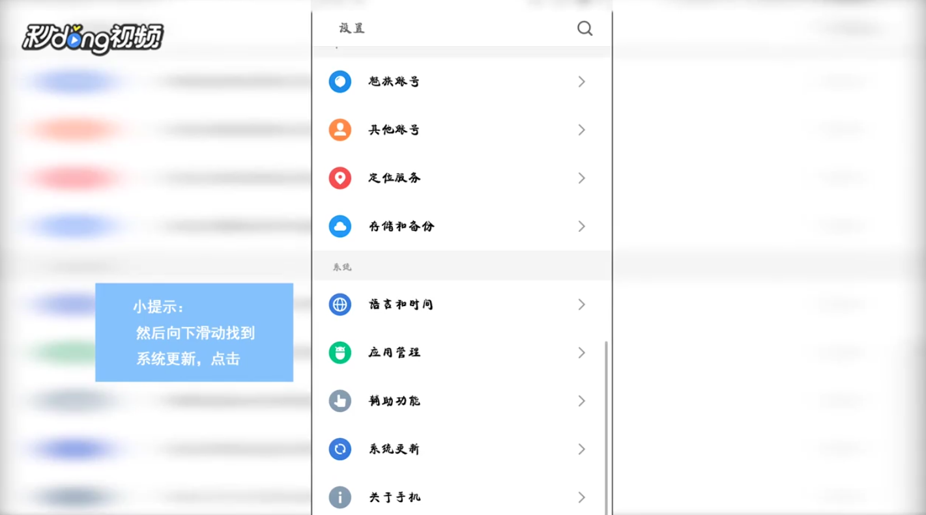Screen dimensions: 926x515
Task: Click the 系统更新 label text
Action: [x=394, y=449]
